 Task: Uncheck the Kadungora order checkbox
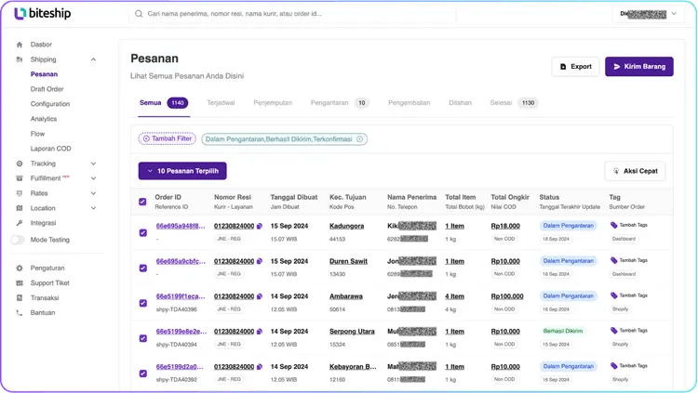[143, 232]
